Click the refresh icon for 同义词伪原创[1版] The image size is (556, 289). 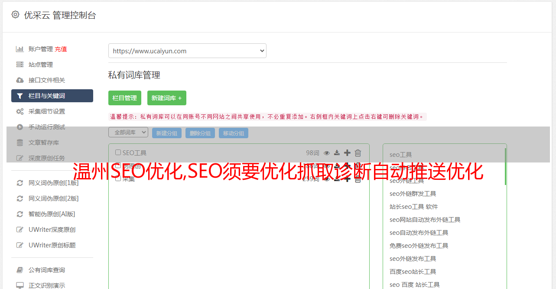(20, 183)
